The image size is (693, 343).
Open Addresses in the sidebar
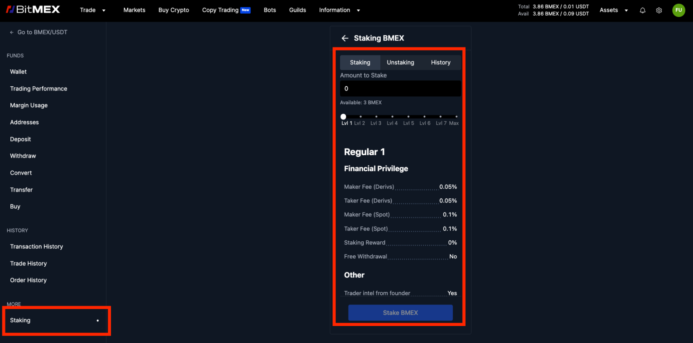pyautogui.click(x=24, y=122)
